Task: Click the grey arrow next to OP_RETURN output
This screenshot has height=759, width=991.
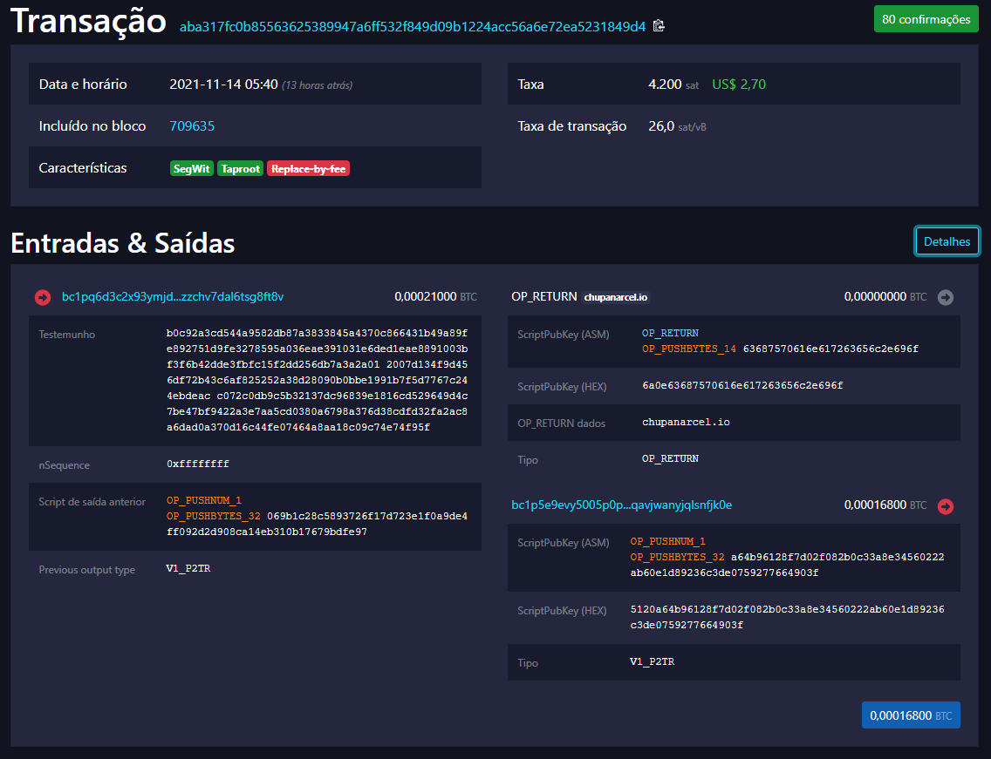Action: pos(946,297)
